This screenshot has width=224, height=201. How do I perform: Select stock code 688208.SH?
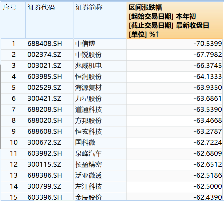45,109
